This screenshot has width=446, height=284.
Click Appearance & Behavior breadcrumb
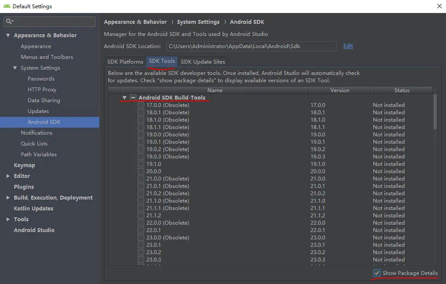click(136, 22)
